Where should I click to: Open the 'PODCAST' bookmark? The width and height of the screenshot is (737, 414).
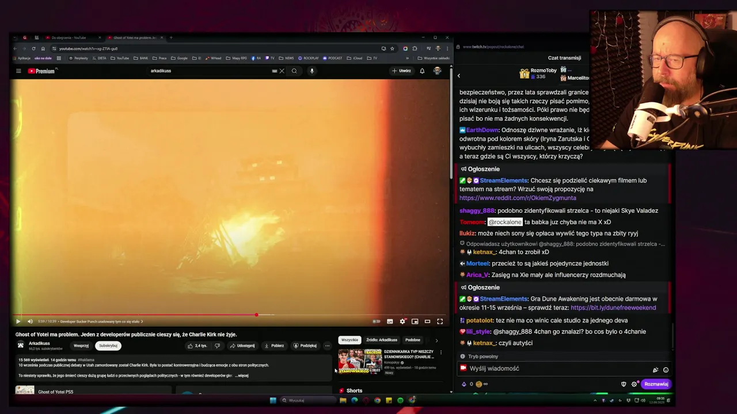[333, 58]
